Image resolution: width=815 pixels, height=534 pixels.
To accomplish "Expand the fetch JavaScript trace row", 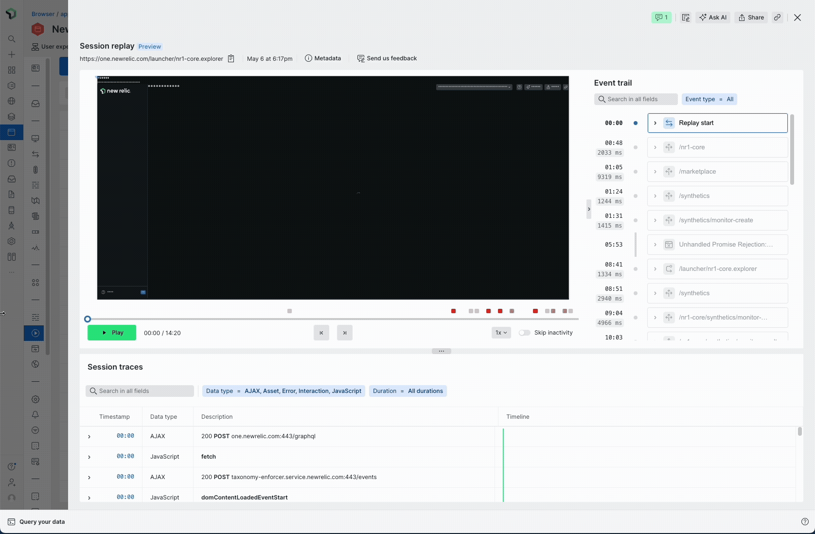I will coord(89,457).
